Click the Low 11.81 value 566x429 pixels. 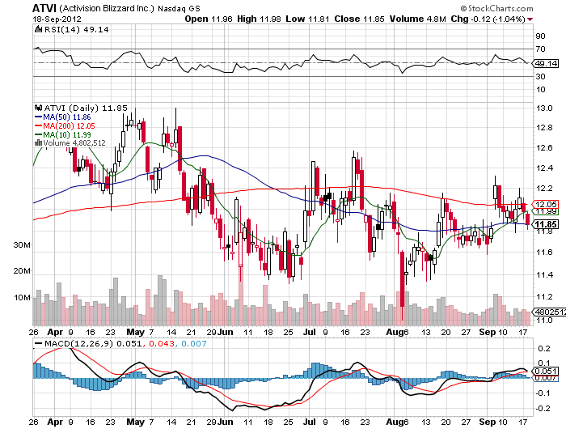pos(307,19)
